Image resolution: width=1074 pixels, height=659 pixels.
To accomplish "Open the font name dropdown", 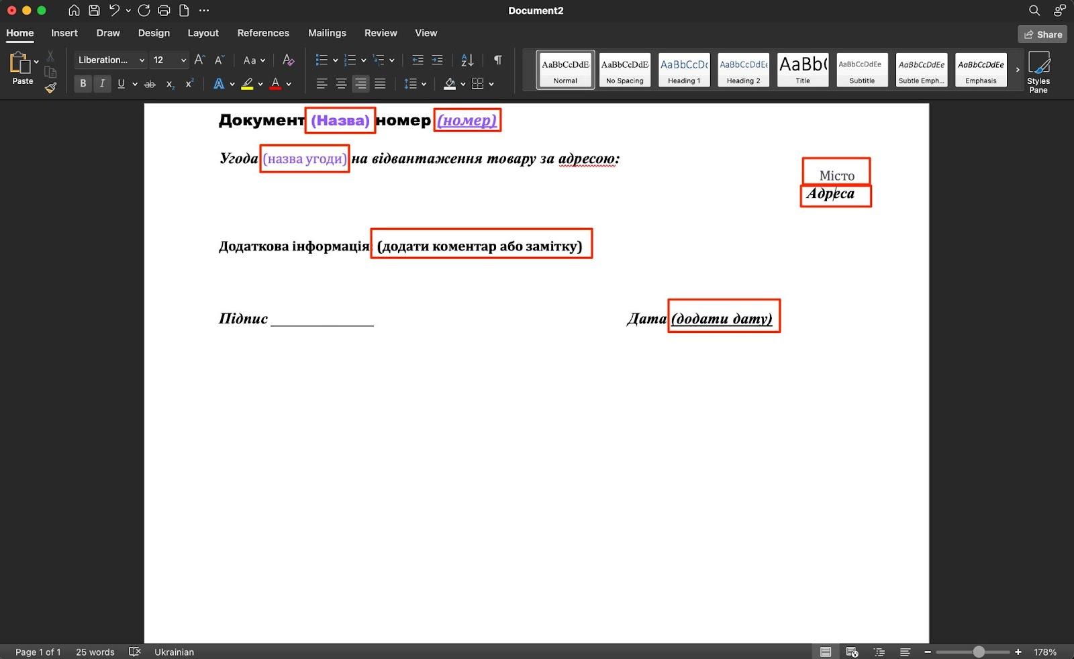I will [142, 60].
